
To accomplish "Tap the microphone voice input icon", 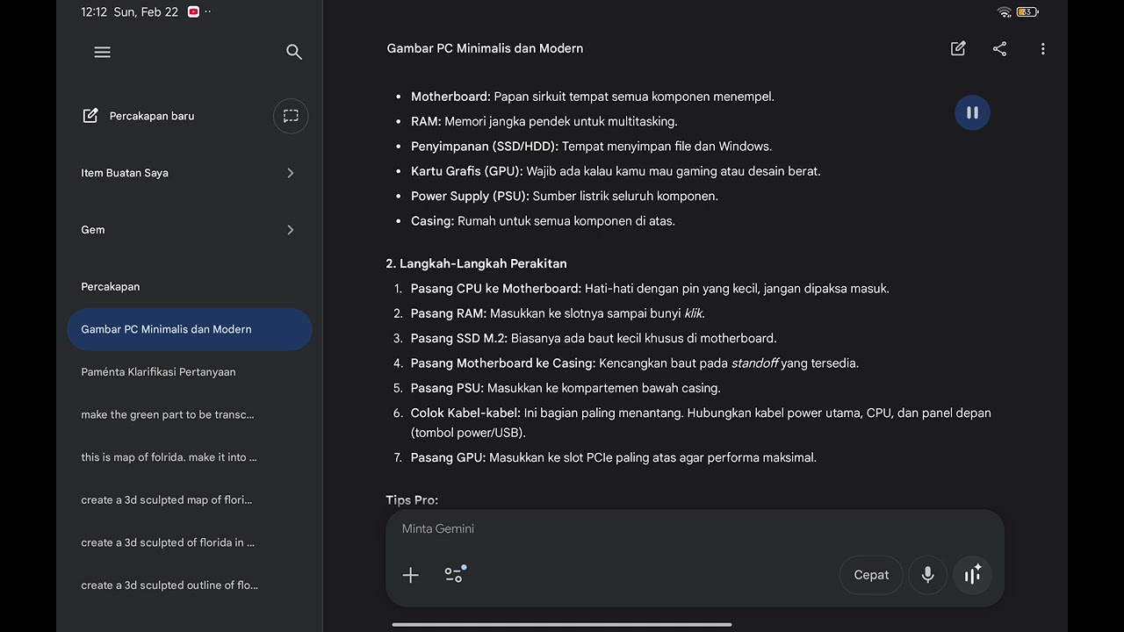I will click(x=927, y=575).
